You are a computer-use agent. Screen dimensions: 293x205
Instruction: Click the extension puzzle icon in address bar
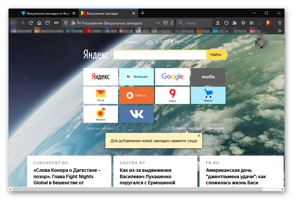click(73, 23)
